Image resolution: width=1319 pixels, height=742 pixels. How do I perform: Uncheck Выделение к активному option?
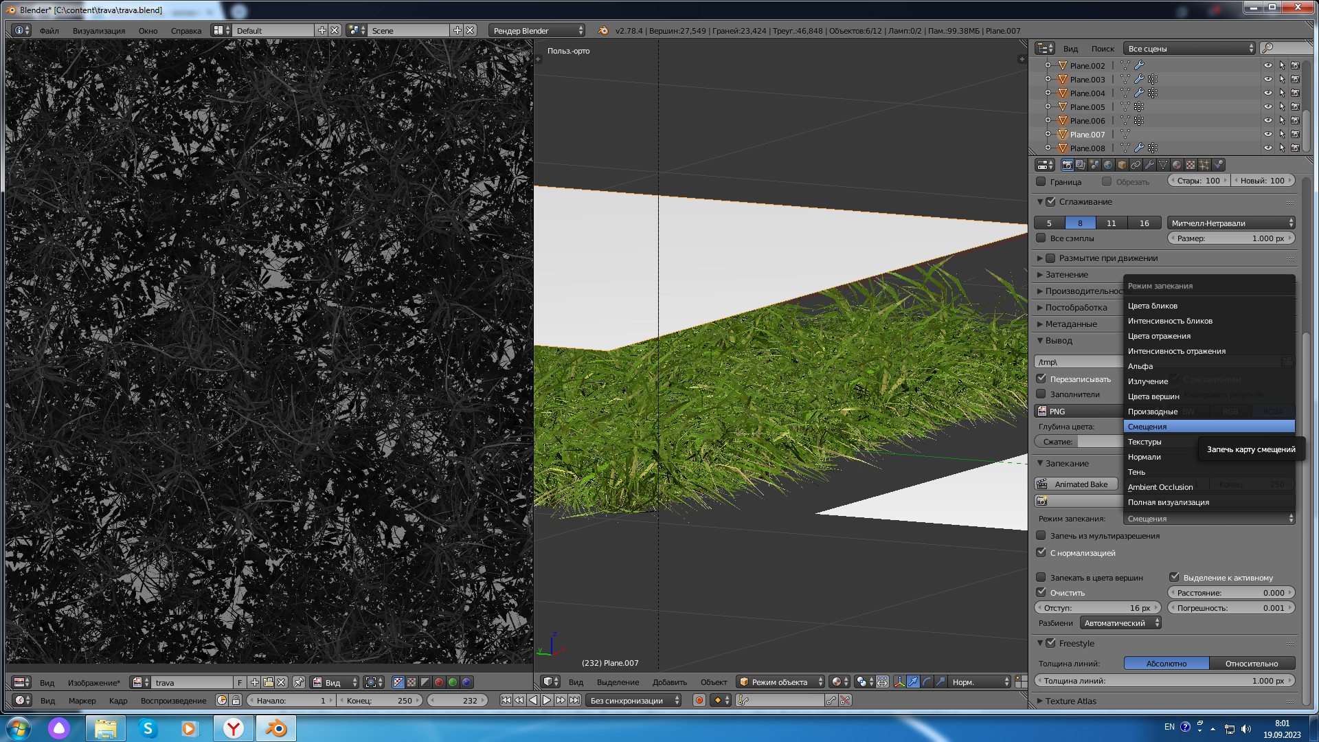[x=1174, y=578]
